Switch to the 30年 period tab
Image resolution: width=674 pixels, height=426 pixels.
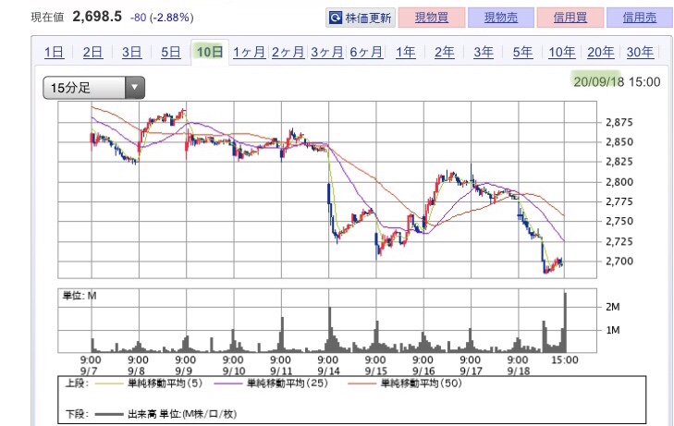point(640,53)
